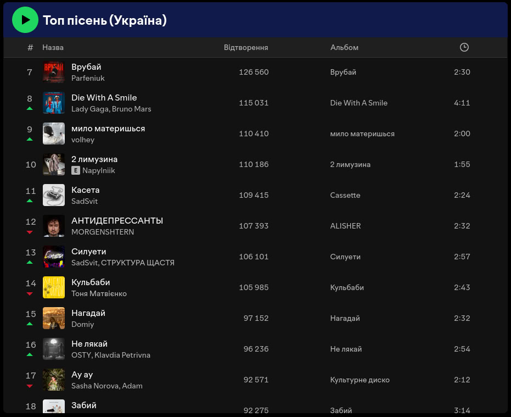Click the red down arrow under rank 17
This screenshot has width=511, height=417.
[x=30, y=386]
